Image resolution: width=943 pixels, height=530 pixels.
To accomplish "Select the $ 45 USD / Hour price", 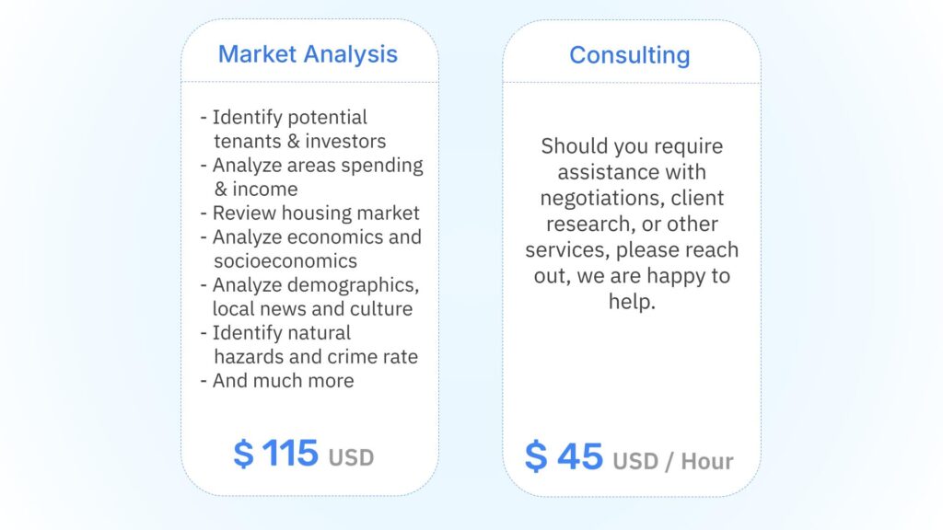I will point(629,456).
